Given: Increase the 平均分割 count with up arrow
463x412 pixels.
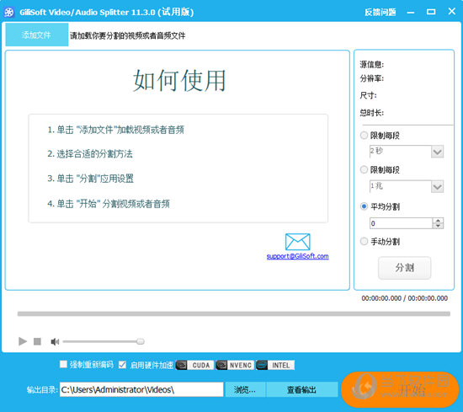Looking at the screenshot, I should point(438,221).
